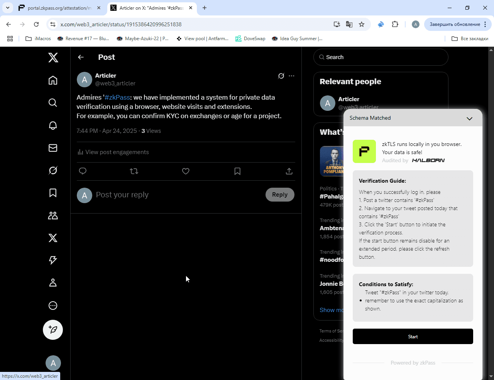Open account avatar at sidebar bottom
494x380 pixels.
point(53,363)
